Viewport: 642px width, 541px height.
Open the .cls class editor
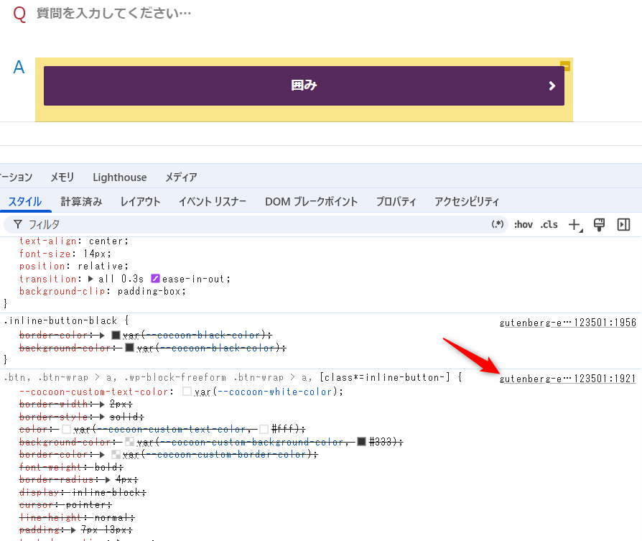(549, 225)
